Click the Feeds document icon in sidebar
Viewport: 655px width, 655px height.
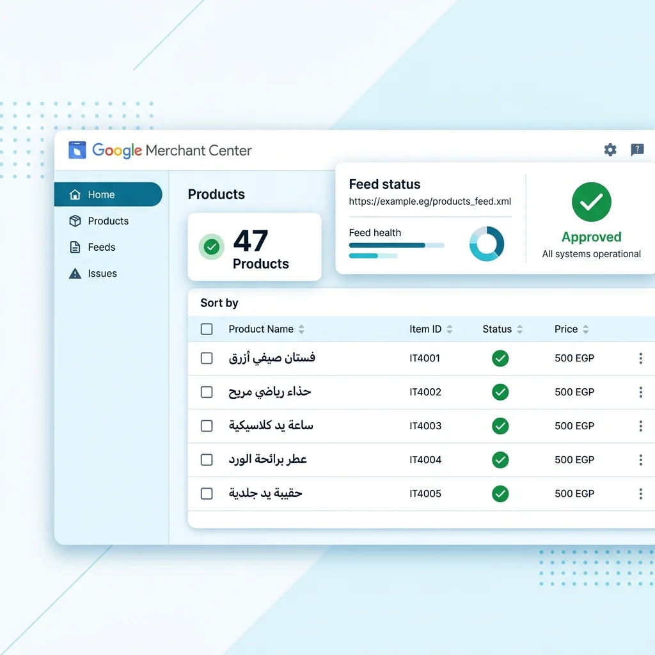point(75,248)
